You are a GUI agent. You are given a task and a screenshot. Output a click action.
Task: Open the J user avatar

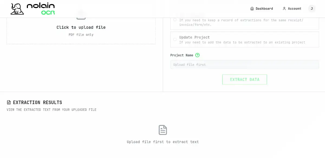click(x=312, y=9)
